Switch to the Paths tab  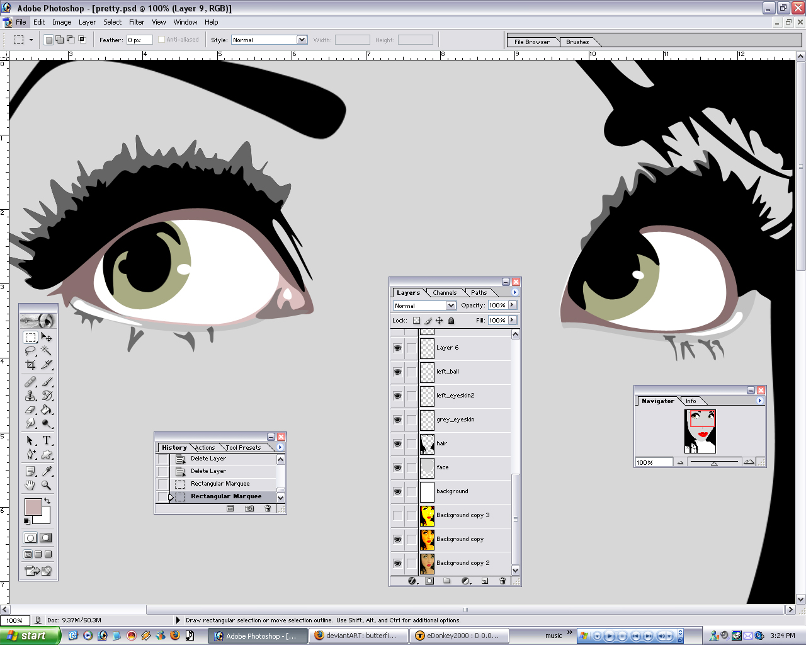479,292
